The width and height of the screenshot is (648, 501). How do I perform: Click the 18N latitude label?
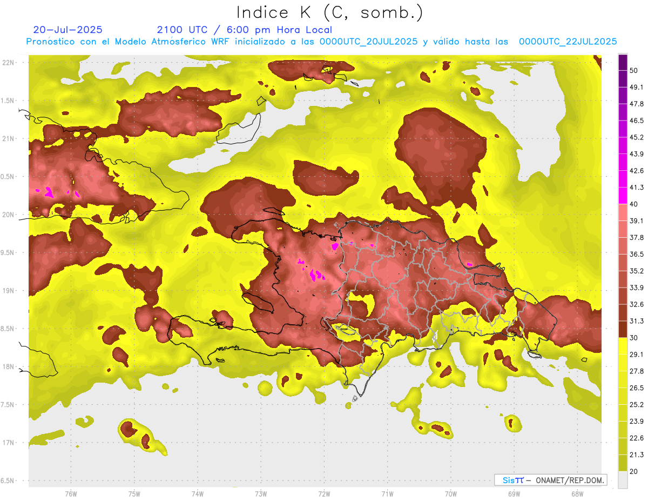pos(8,366)
